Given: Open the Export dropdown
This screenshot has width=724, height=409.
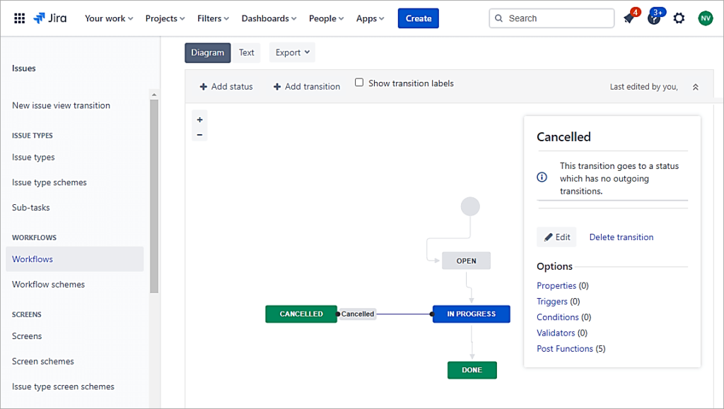Looking at the screenshot, I should coord(291,52).
